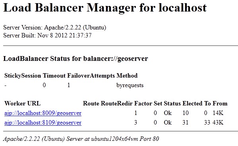Click the Status column header
Viewport: 238px width, 146px height.
[172, 103]
